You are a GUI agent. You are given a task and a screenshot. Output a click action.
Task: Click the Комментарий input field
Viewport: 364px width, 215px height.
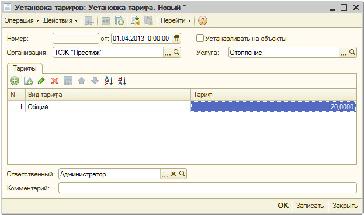click(207, 188)
